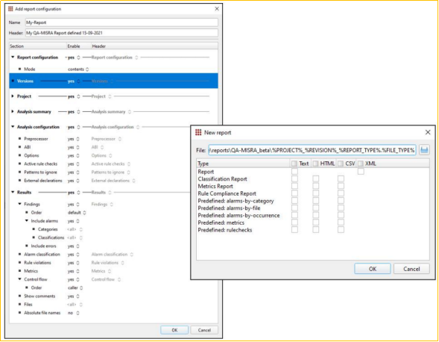Image resolution: width=439 pixels, height=342 pixels.
Task: Expand the Analysis summary section
Action: pyautogui.click(x=13, y=112)
